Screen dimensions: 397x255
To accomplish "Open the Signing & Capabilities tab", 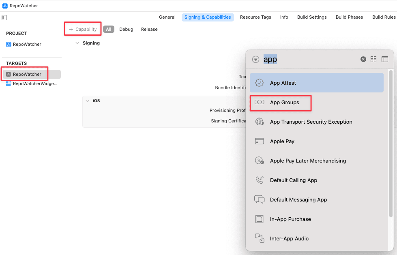I will pos(208,17).
